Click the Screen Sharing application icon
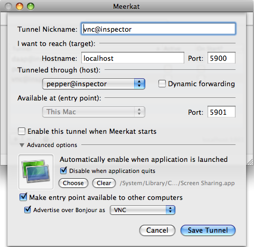254x247 pixels. 36,172
